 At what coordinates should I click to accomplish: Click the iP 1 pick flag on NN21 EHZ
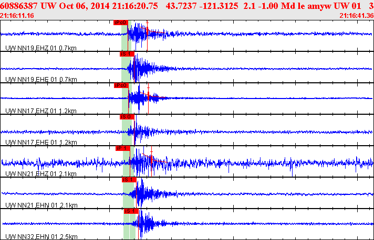pyautogui.click(x=123, y=148)
